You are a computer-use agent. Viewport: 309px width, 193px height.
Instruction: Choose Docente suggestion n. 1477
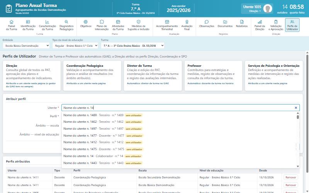[x=179, y=135]
